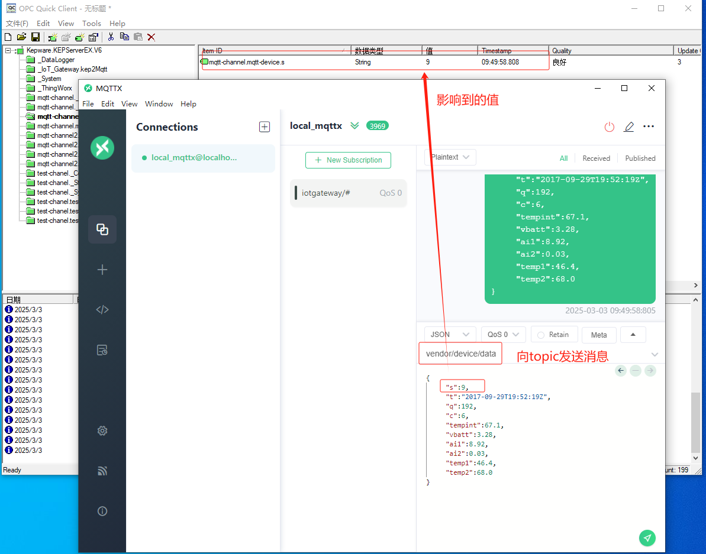
Task: Click New file icon in OPC Quick Client toolbar
Action: (8, 37)
